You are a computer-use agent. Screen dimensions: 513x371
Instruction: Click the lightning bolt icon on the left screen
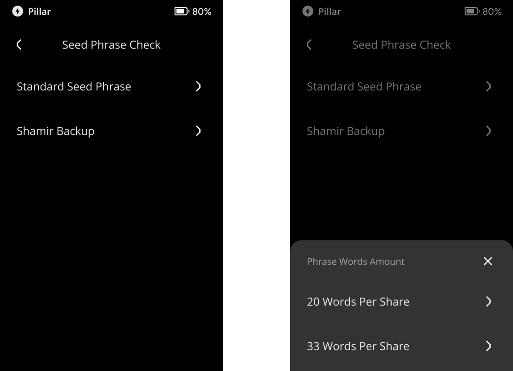tap(17, 12)
